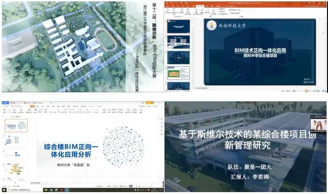Select fourth WPS slide thumbnail with yellow bars
The width and height of the screenshot is (328, 194).
pos(16,169)
